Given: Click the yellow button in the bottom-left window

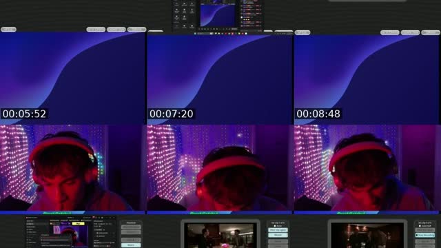Looking at the screenshot, I should tap(78, 224).
